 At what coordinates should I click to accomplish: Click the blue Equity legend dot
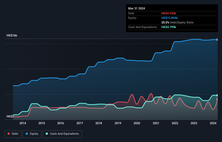(x=27, y=134)
